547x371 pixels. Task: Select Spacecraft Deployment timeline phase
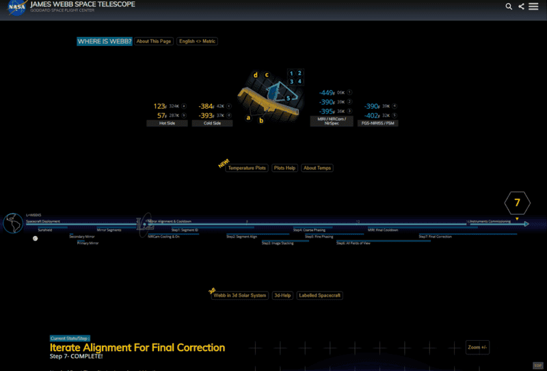43,221
